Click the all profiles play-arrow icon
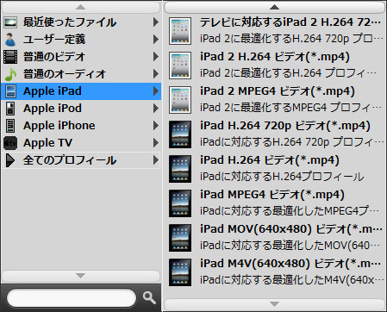This screenshot has height=312, width=387. 10,160
